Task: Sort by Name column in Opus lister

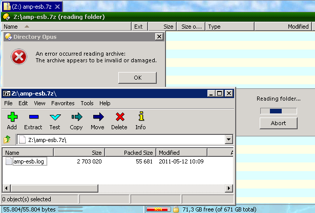Action: (66, 27)
